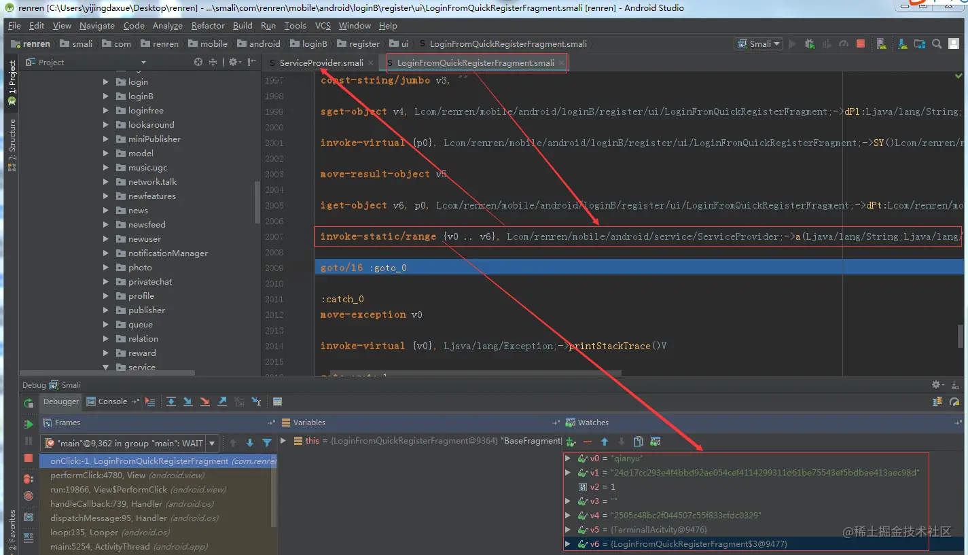Viewport: 968px width, 555px height.
Task: Click the red Stop button in the top toolbar
Action: 861,43
